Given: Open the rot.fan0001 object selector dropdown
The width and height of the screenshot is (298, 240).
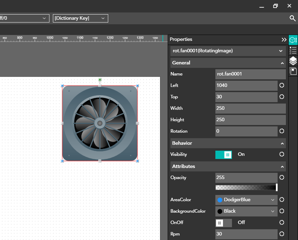Looking at the screenshot, I should 228,51.
